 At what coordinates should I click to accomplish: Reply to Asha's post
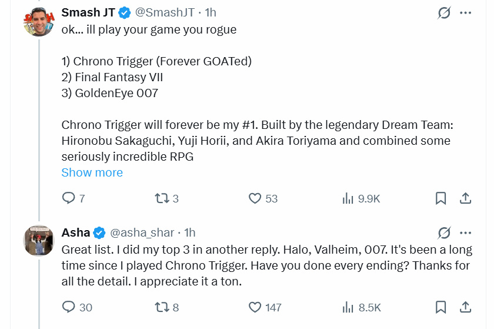pyautogui.click(x=69, y=307)
